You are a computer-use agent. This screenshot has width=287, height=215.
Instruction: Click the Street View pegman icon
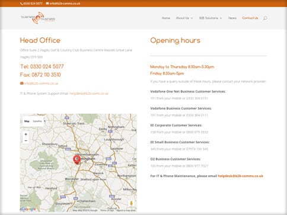[131, 203]
